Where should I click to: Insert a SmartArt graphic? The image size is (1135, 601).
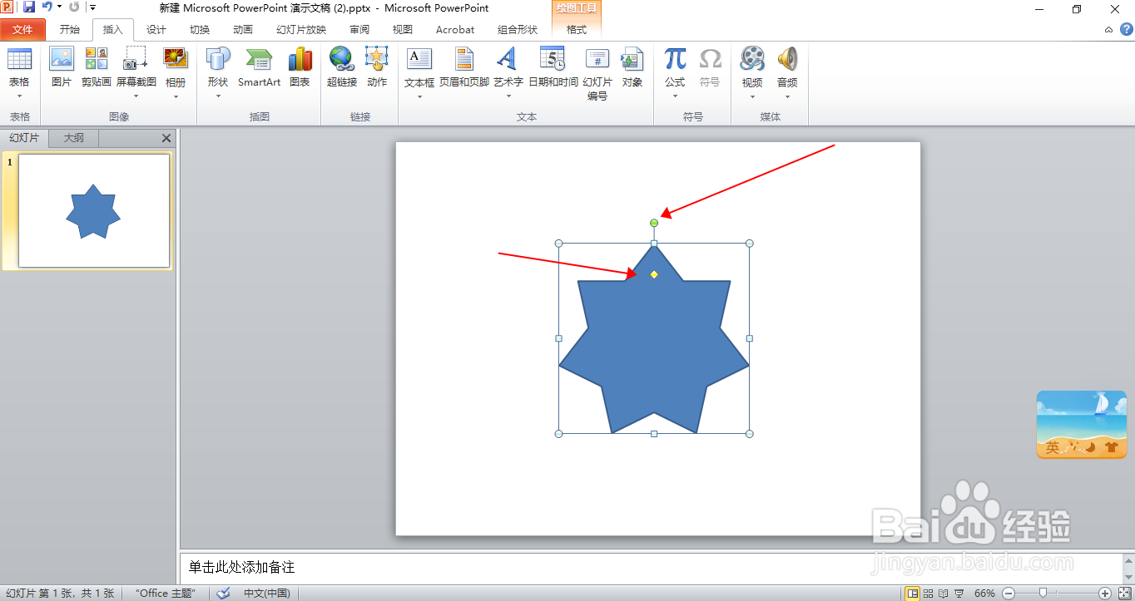tap(259, 60)
